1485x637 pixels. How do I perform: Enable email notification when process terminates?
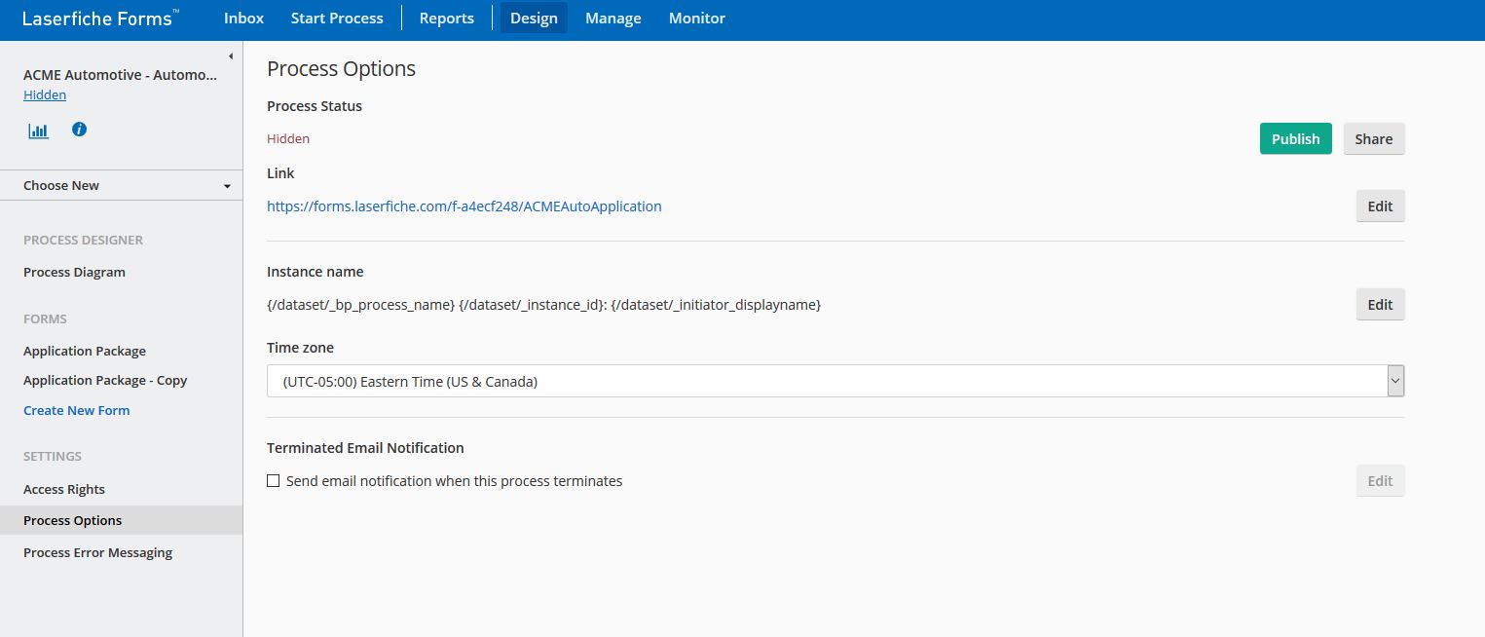[x=274, y=481]
